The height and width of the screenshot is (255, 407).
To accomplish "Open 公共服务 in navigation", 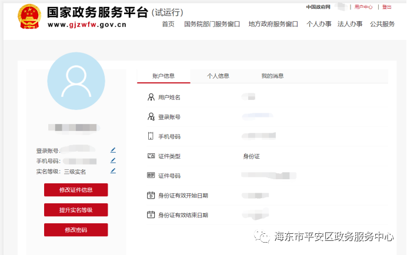I will [x=382, y=24].
